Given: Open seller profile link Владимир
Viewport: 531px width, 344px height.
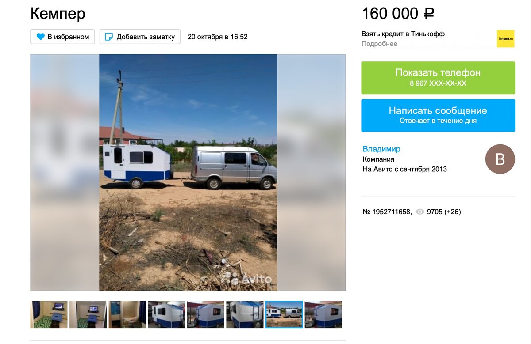Looking at the screenshot, I should (381, 149).
